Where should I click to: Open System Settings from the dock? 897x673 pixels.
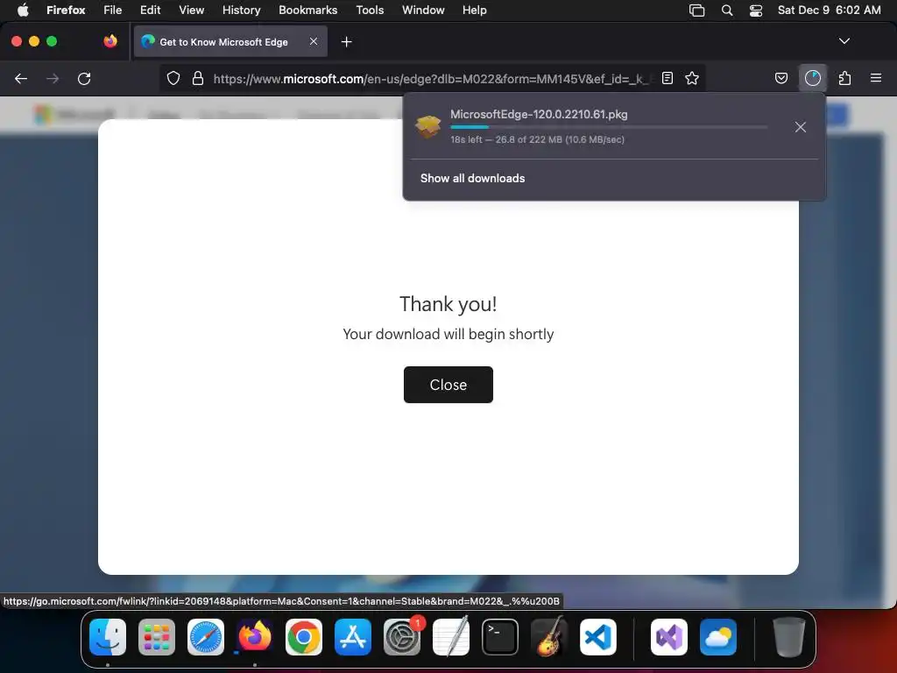click(x=402, y=637)
